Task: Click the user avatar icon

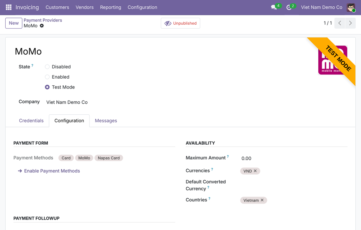Action: click(x=351, y=7)
